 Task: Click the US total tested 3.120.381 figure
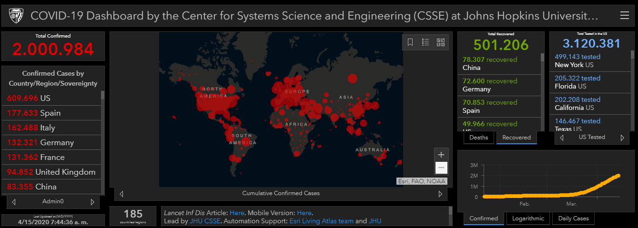(x=592, y=43)
